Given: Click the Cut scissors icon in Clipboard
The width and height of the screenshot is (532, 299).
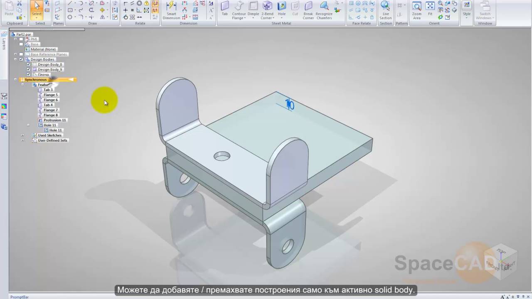Looking at the screenshot, I should click(x=19, y=3).
